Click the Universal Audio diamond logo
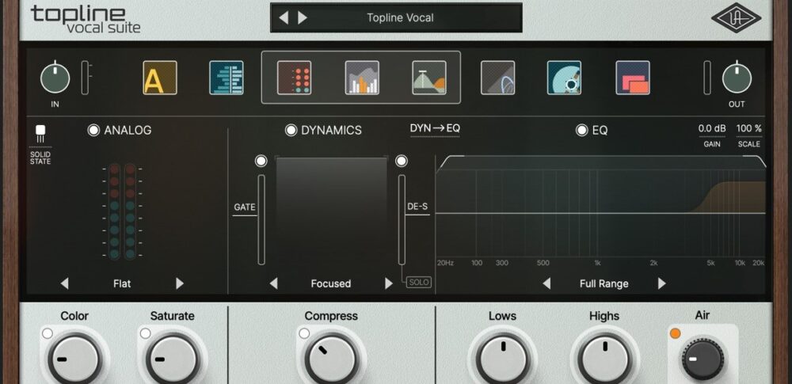 point(736,17)
